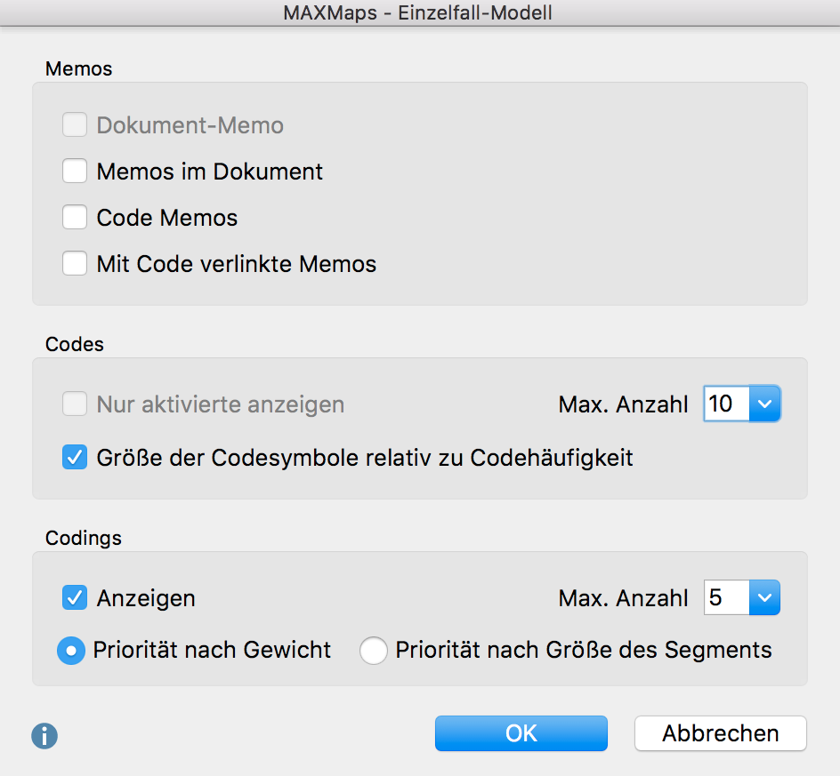Click the Max. Anzahl label in Codes

623,404
